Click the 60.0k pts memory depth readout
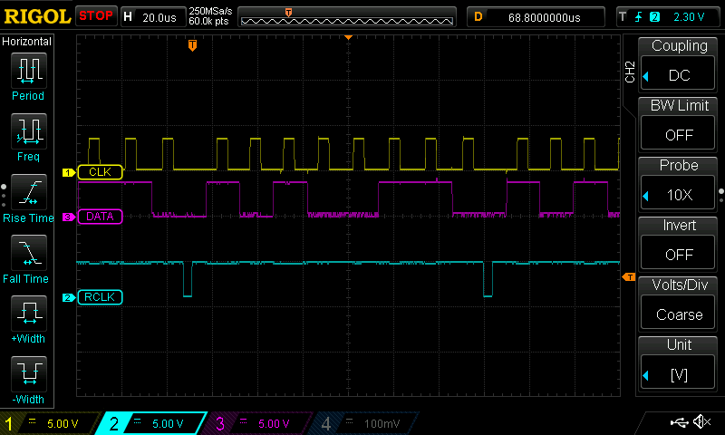 point(208,21)
